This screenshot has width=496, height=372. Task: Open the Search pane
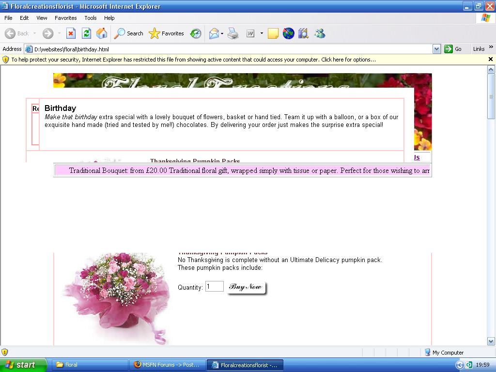[x=129, y=33]
